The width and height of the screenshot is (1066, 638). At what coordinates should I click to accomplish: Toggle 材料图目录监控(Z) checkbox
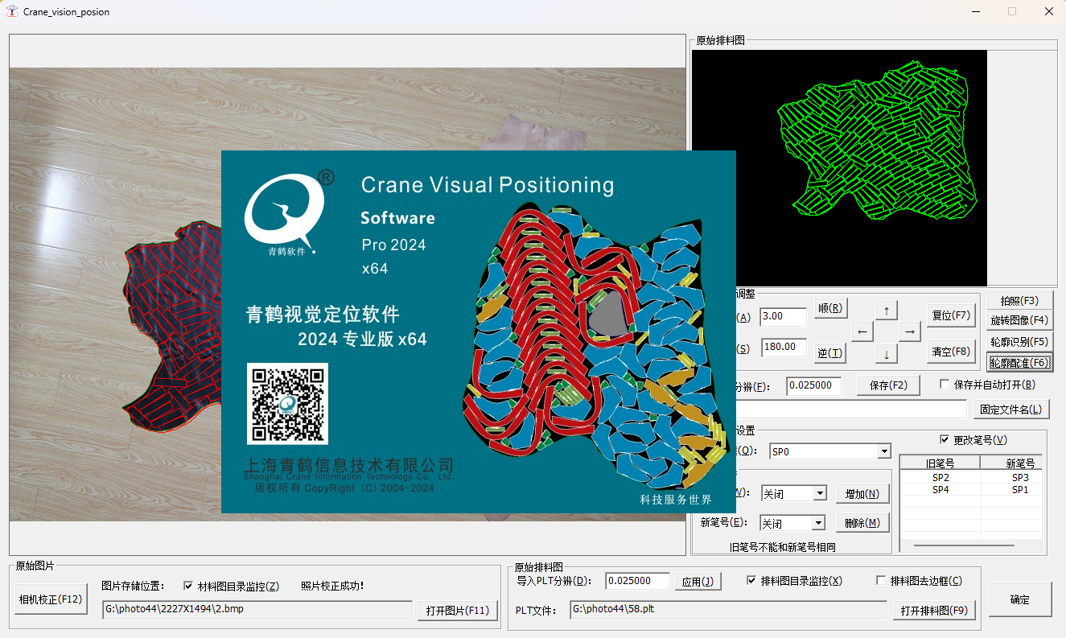188,586
